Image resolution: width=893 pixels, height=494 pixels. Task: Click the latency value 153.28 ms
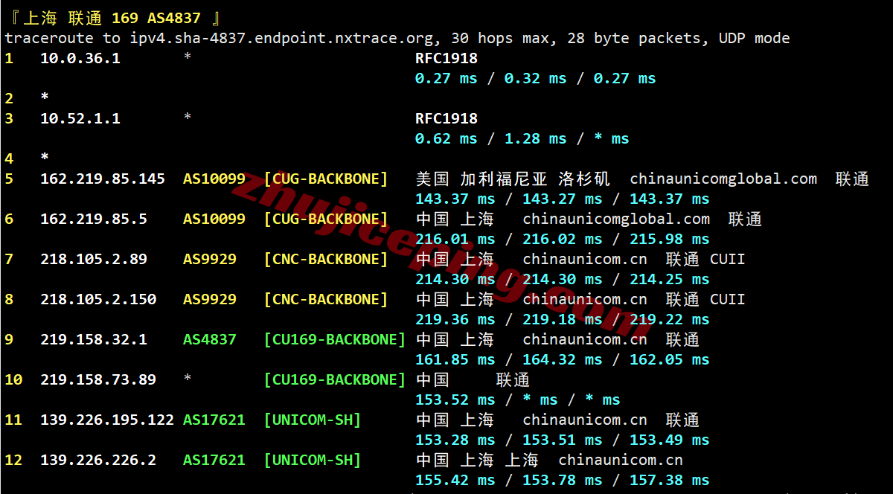pyautogui.click(x=455, y=440)
